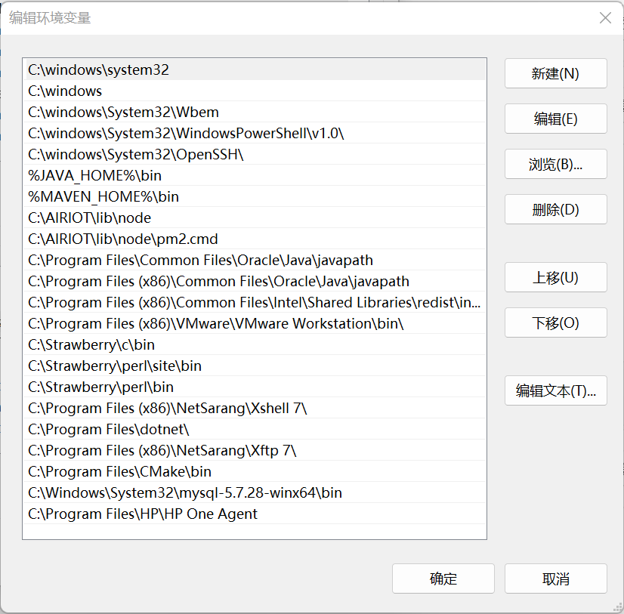Confirm changes with 确定 button
Image resolution: width=624 pixels, height=614 pixels.
(443, 579)
